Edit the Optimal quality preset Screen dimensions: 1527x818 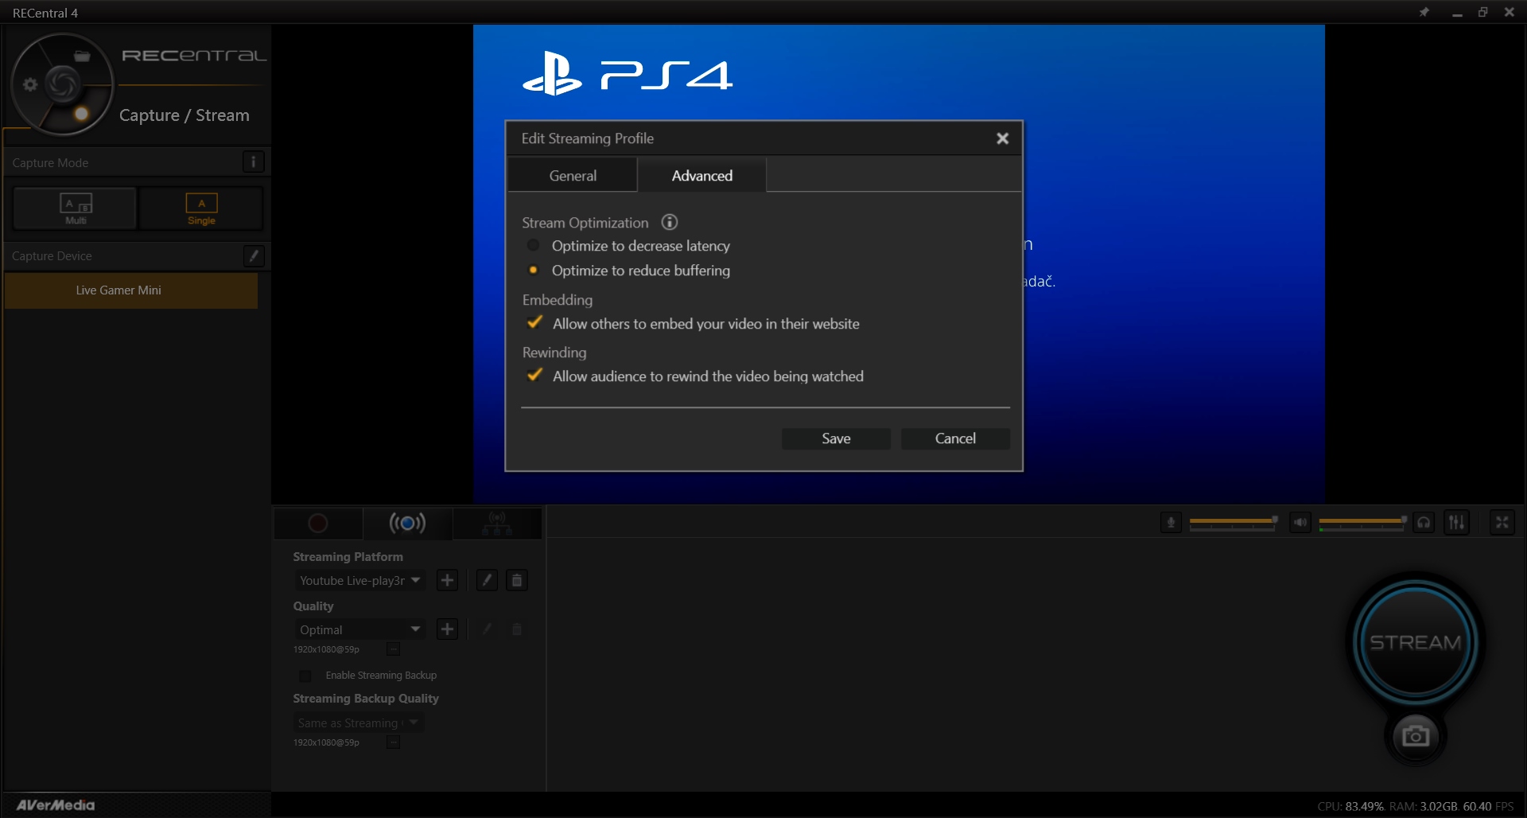[487, 629]
